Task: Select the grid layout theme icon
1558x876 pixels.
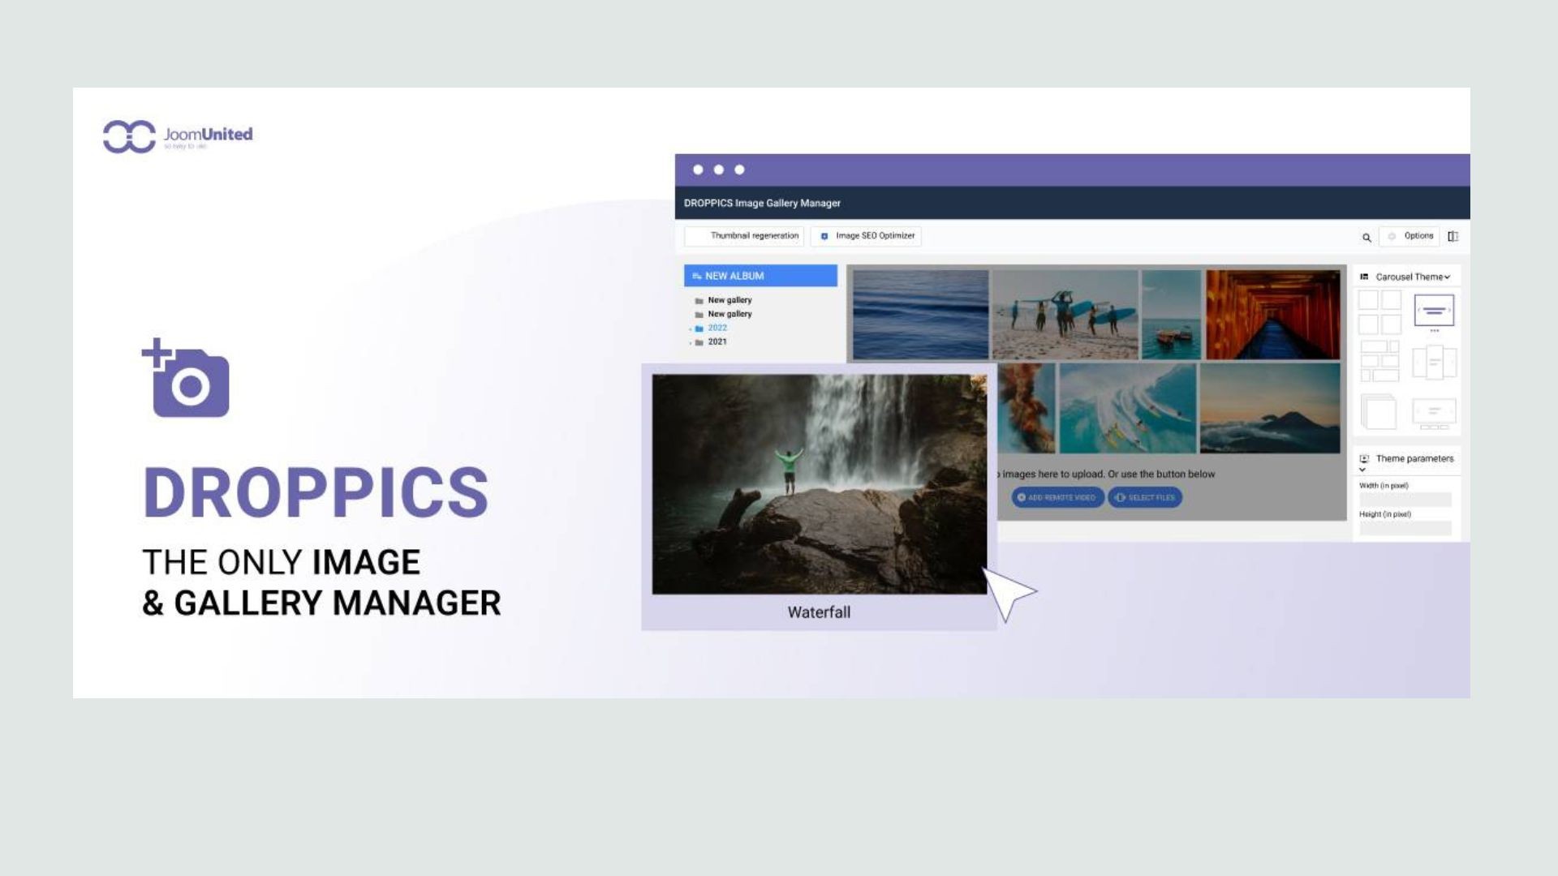Action: pos(1379,312)
